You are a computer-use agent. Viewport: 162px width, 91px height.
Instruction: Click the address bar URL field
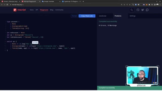click(x=65, y=5)
